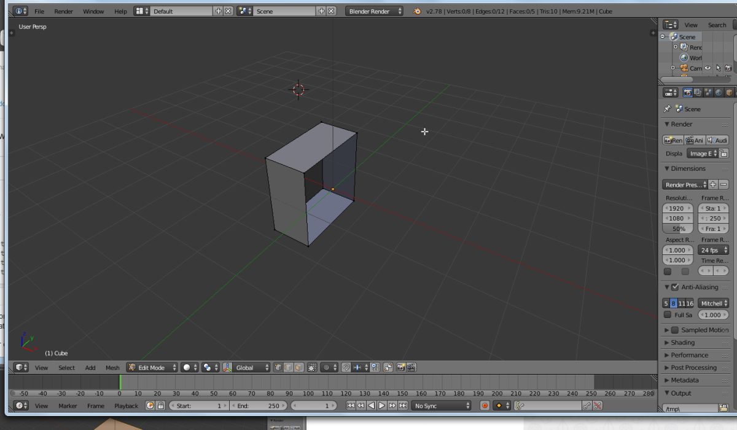Viewport: 737px width, 430px height.
Task: Open the No Sync dropdown
Action: pyautogui.click(x=442, y=405)
